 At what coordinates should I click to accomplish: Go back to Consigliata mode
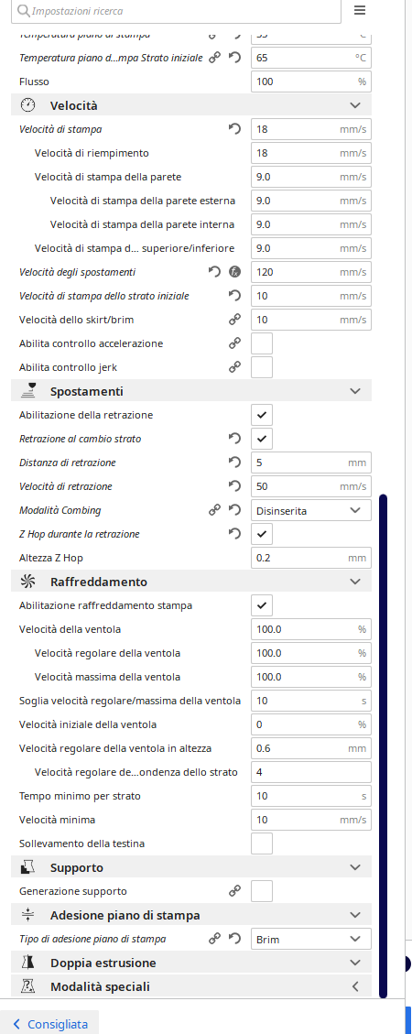49,1024
